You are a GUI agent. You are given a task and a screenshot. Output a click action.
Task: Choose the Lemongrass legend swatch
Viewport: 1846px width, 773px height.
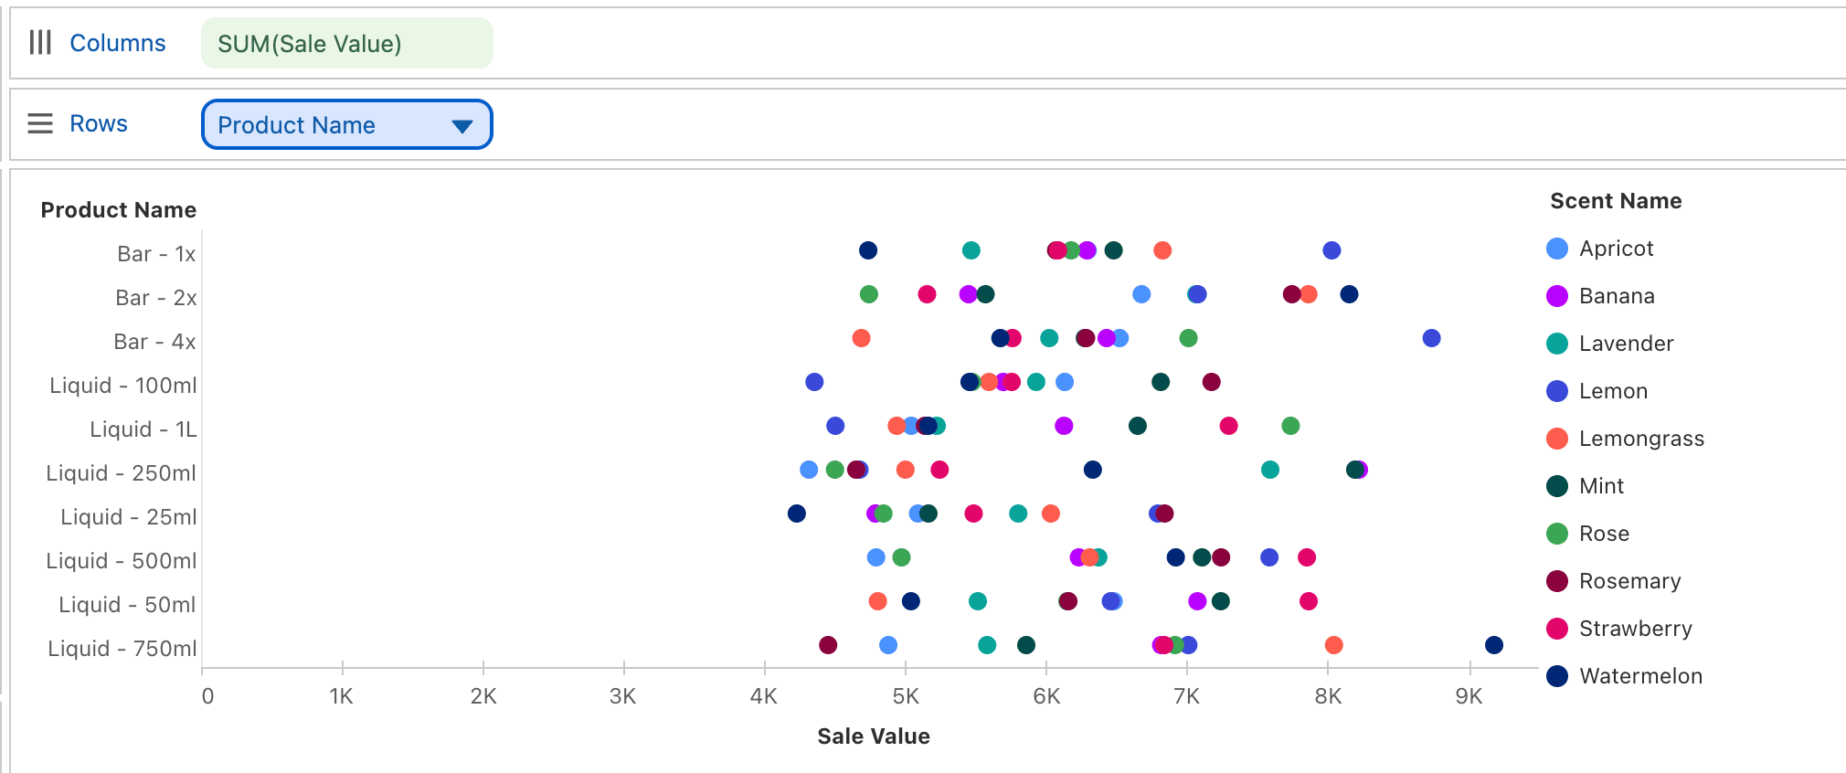1557,439
